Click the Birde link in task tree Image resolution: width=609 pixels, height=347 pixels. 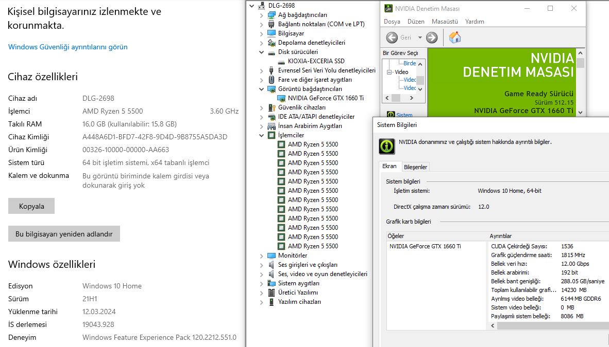click(410, 63)
